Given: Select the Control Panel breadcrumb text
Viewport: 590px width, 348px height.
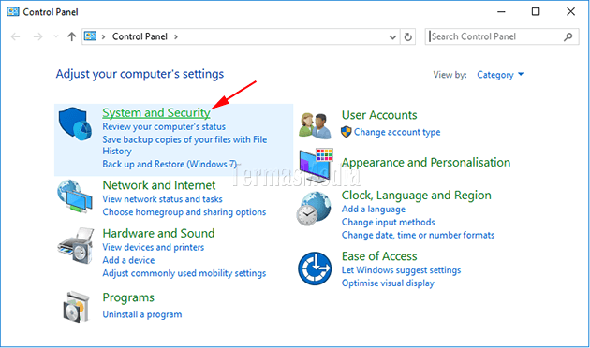Looking at the screenshot, I should click(x=140, y=36).
